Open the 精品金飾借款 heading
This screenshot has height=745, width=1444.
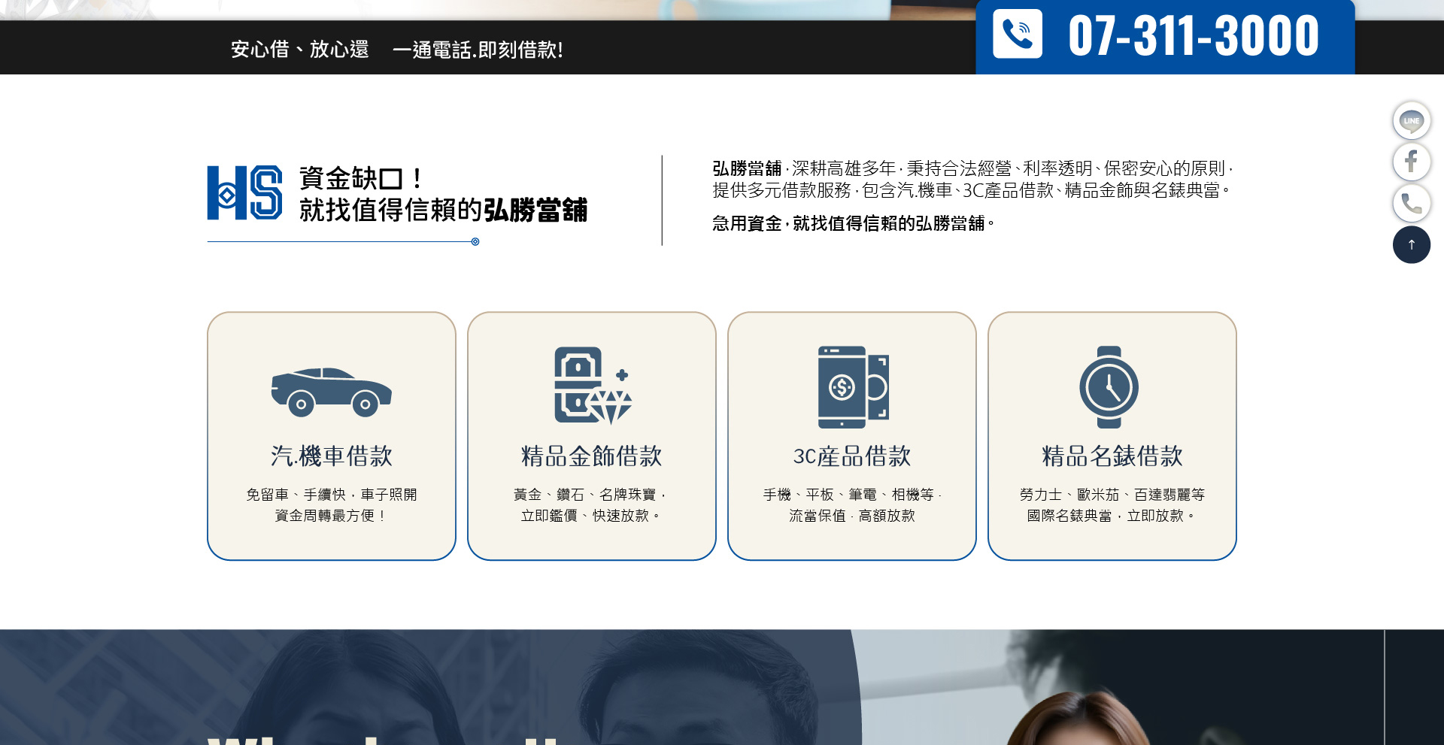point(592,456)
